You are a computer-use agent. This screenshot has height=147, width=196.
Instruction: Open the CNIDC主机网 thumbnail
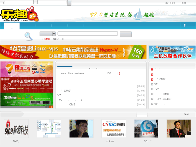pyautogui.click(x=114, y=128)
